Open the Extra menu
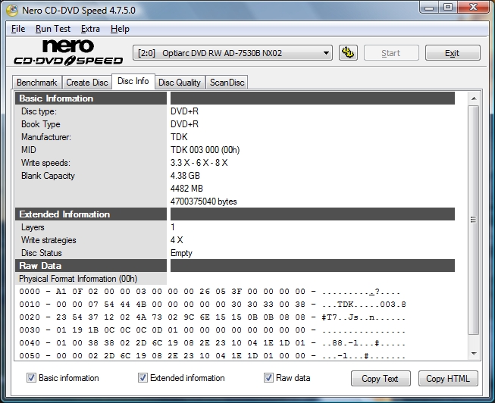This screenshot has height=403, width=495. click(x=90, y=29)
